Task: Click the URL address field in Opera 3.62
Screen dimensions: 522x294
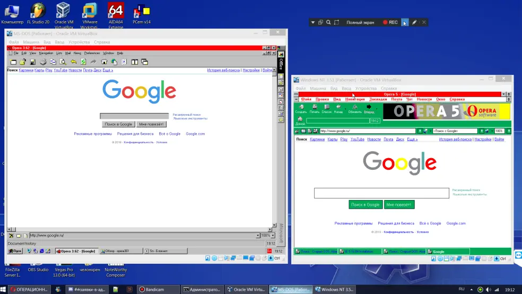Action: click(x=143, y=236)
